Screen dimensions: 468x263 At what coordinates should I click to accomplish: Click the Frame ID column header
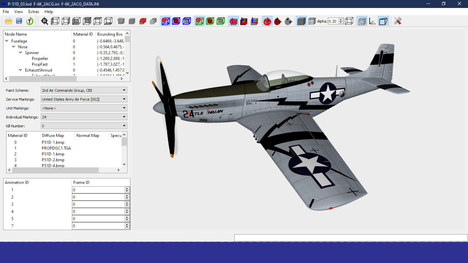(x=101, y=182)
